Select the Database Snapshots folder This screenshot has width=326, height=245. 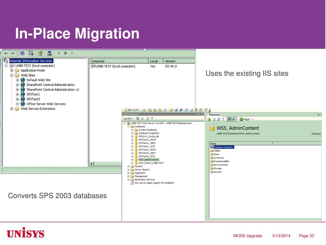click(149, 133)
